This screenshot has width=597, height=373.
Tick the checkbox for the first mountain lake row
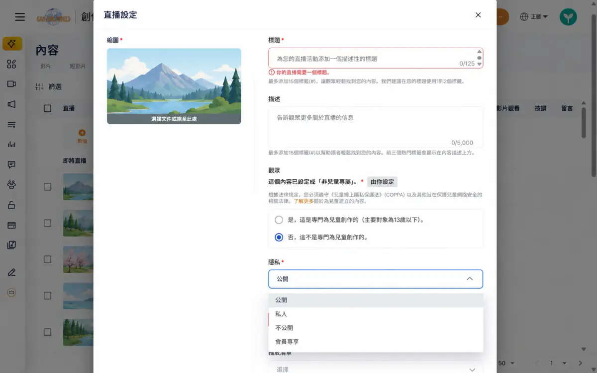click(x=48, y=187)
